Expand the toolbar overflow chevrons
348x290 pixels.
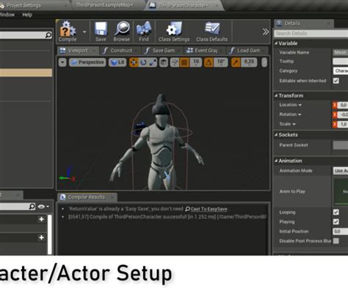266,32
